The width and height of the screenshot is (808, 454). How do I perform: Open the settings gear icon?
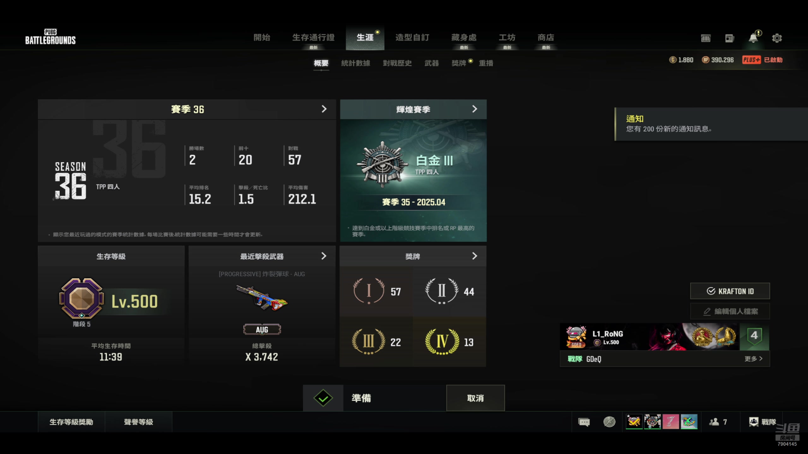coord(777,38)
